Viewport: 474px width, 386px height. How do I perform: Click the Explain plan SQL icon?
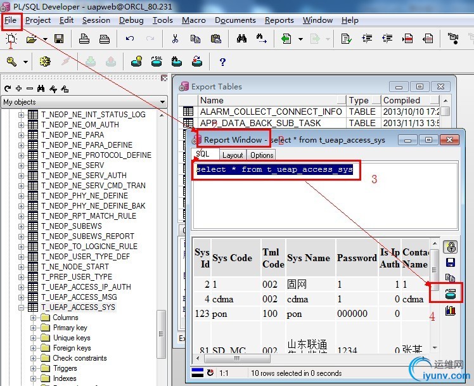coord(157,61)
